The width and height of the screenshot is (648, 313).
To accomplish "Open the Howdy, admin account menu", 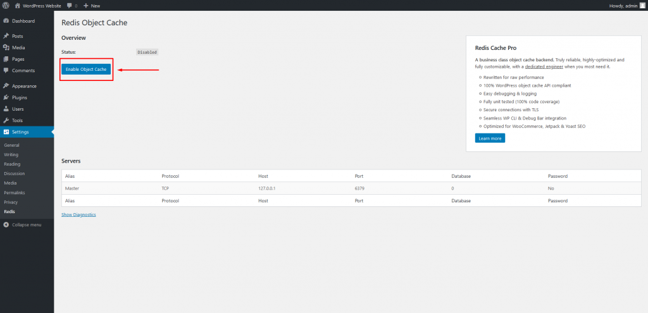I will 623,6.
